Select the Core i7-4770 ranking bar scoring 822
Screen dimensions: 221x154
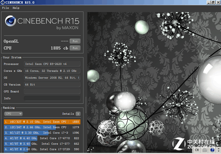point(41,138)
